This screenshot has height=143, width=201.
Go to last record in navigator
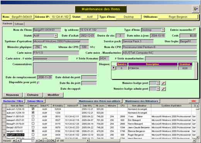pyautogui.click(x=41, y=141)
